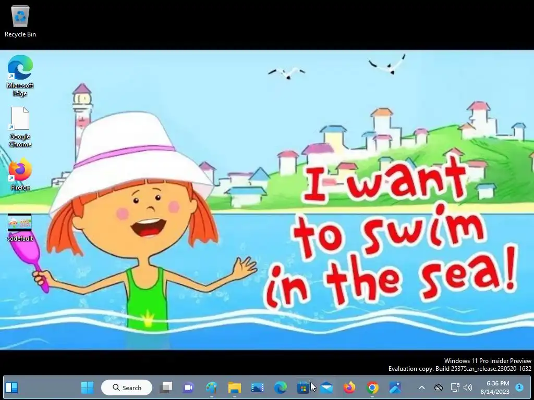
Task: Open Microsoft Edge from the taskbar
Action: [x=280, y=387]
